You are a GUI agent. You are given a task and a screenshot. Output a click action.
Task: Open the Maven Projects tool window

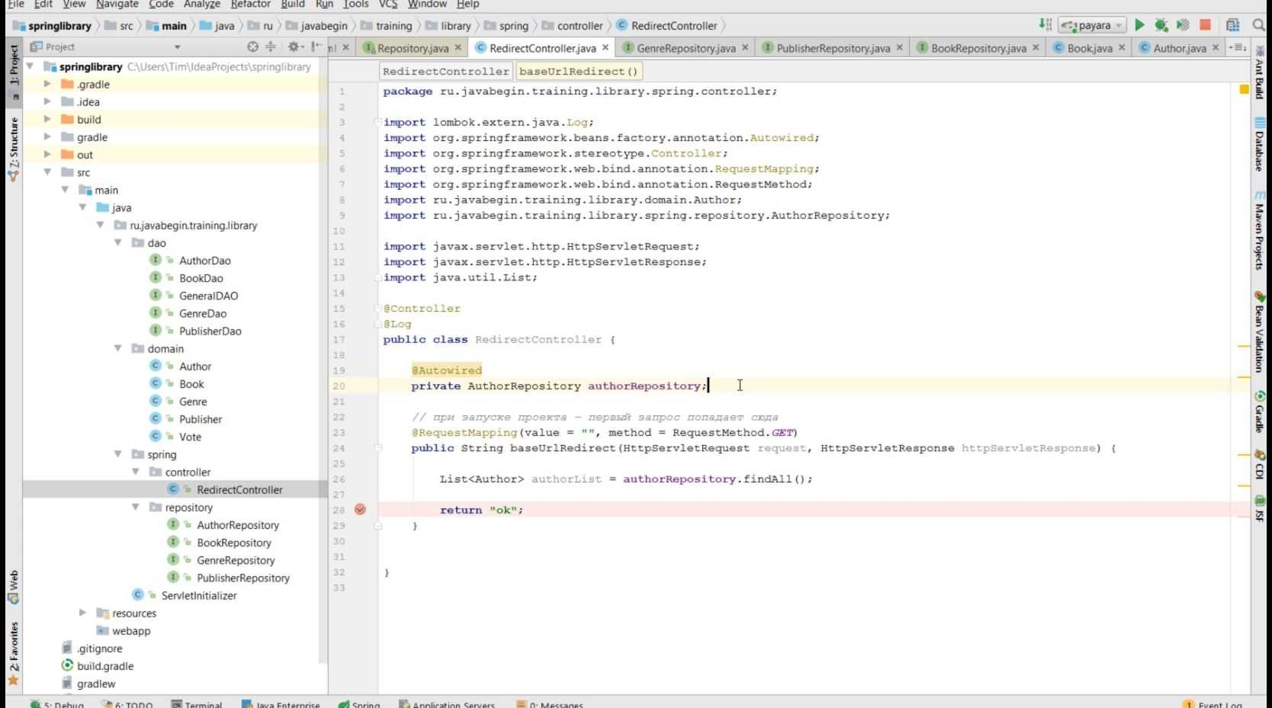point(1259,231)
